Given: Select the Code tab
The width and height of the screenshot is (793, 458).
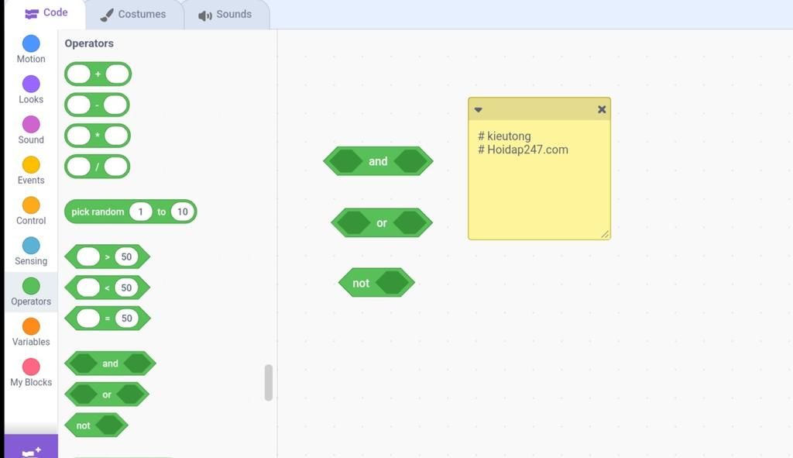Looking at the screenshot, I should point(46,13).
